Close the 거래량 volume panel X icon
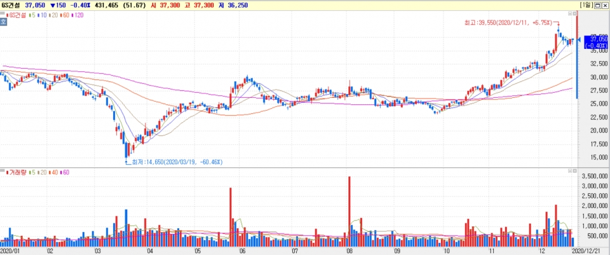 (x=574, y=171)
